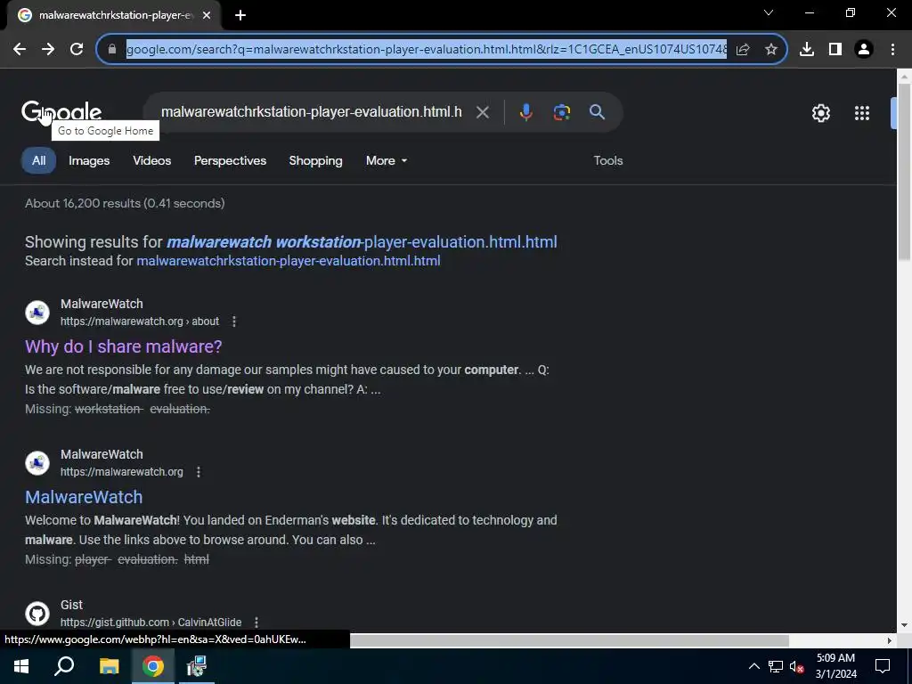Go back with the browser back arrow
The height and width of the screenshot is (684, 912).
pos(20,50)
